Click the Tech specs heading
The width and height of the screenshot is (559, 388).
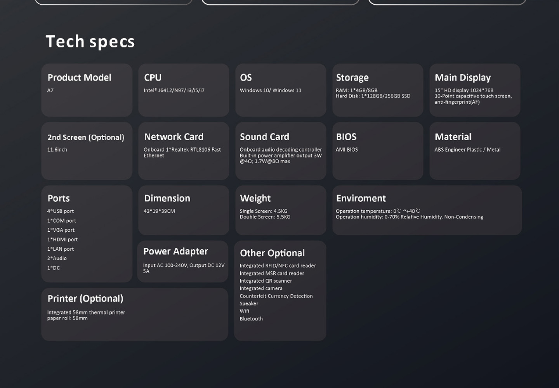tap(90, 42)
